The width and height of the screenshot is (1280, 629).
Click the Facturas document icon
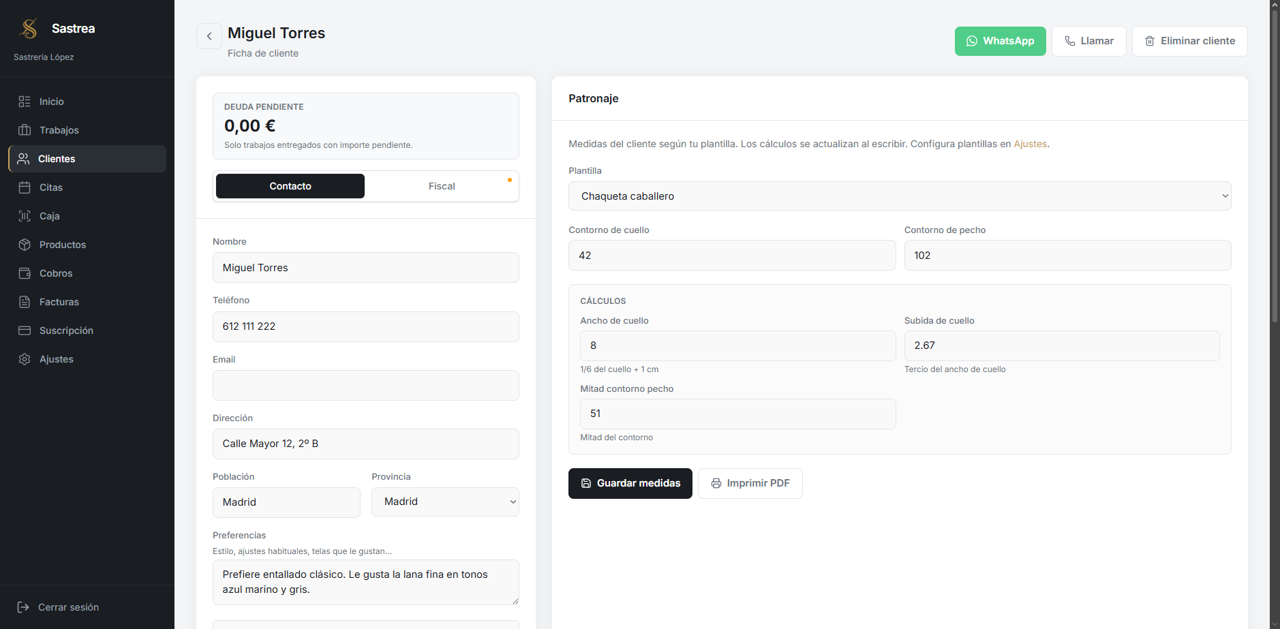25,302
